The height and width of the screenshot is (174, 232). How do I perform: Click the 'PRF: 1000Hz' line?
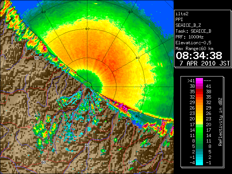[x=189, y=37]
